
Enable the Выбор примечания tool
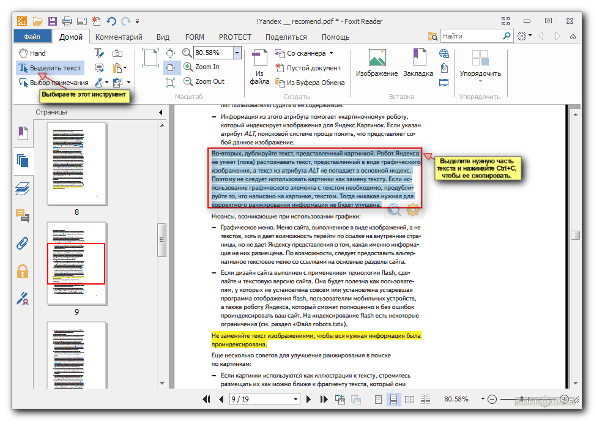[x=53, y=82]
